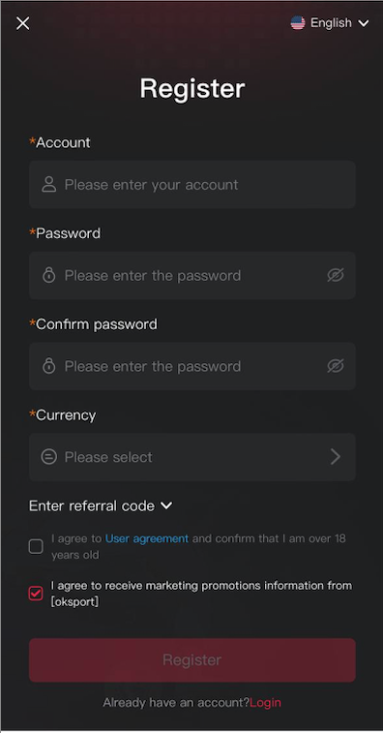Click the lock icon in Confirm password field

(48, 366)
